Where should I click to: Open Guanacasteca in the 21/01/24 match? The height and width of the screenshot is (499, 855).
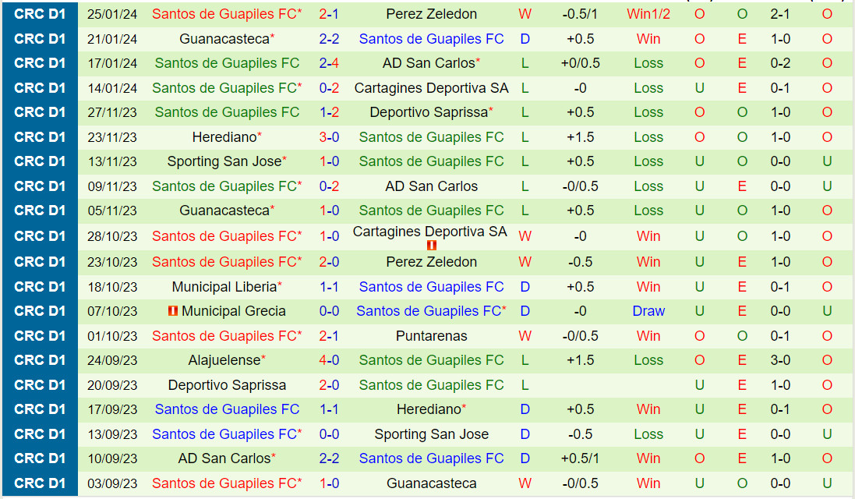coord(224,39)
